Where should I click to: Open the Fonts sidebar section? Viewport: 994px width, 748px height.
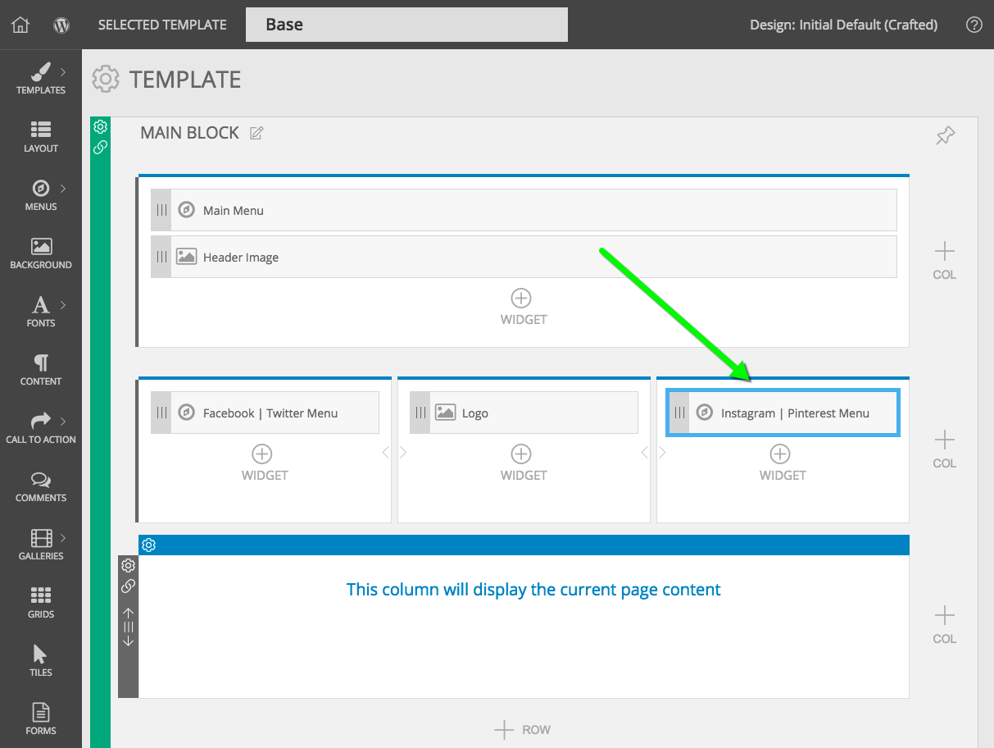[41, 312]
